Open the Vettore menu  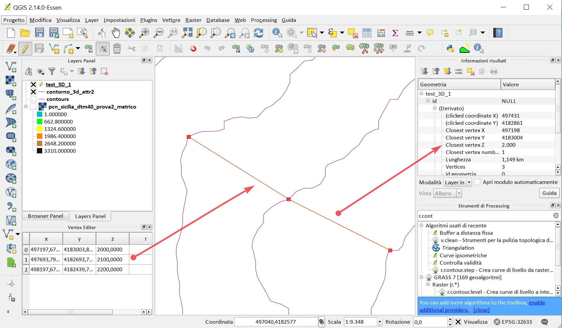coord(171,20)
